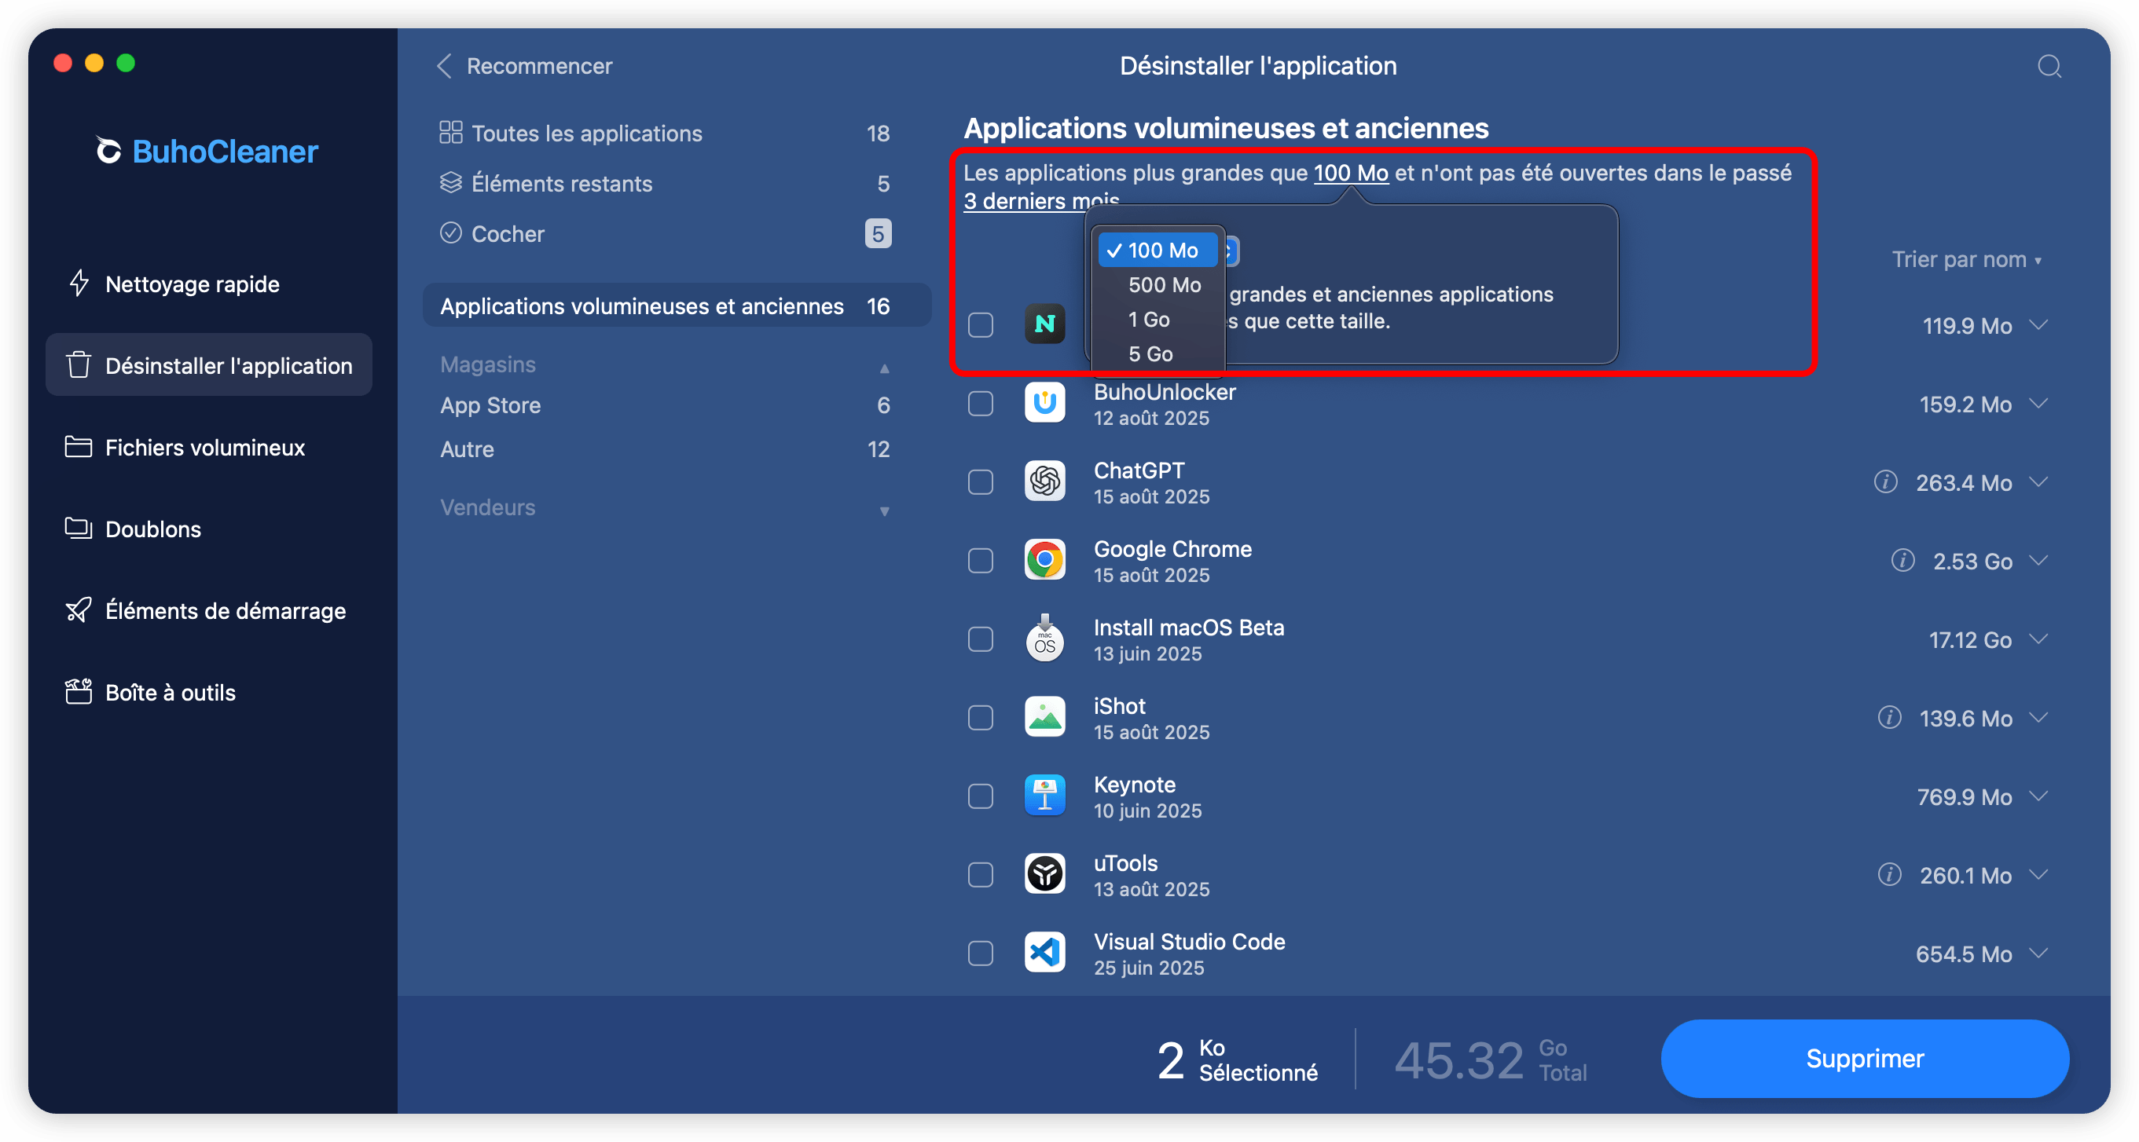Click the back chevron next to Recommencer
The height and width of the screenshot is (1142, 2139).
tap(444, 65)
